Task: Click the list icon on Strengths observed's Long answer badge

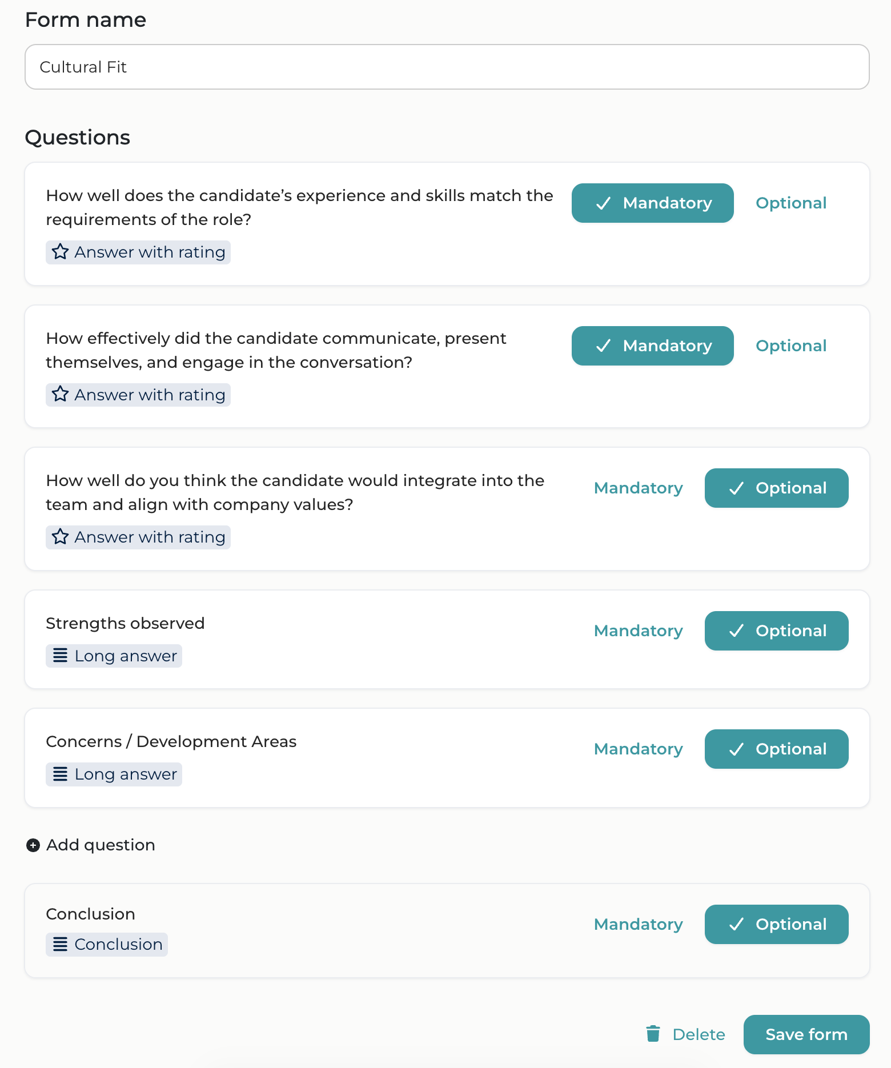Action: tap(60, 656)
